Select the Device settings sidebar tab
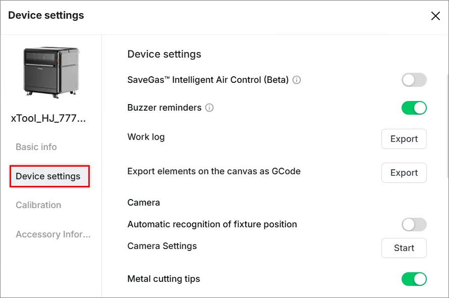The height and width of the screenshot is (298, 449). (49, 176)
